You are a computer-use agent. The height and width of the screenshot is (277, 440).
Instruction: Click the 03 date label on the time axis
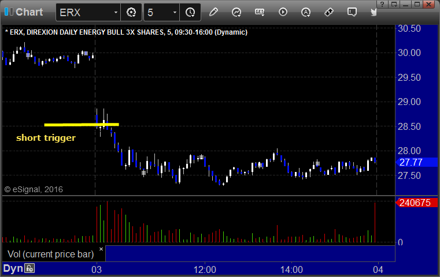tap(97, 269)
